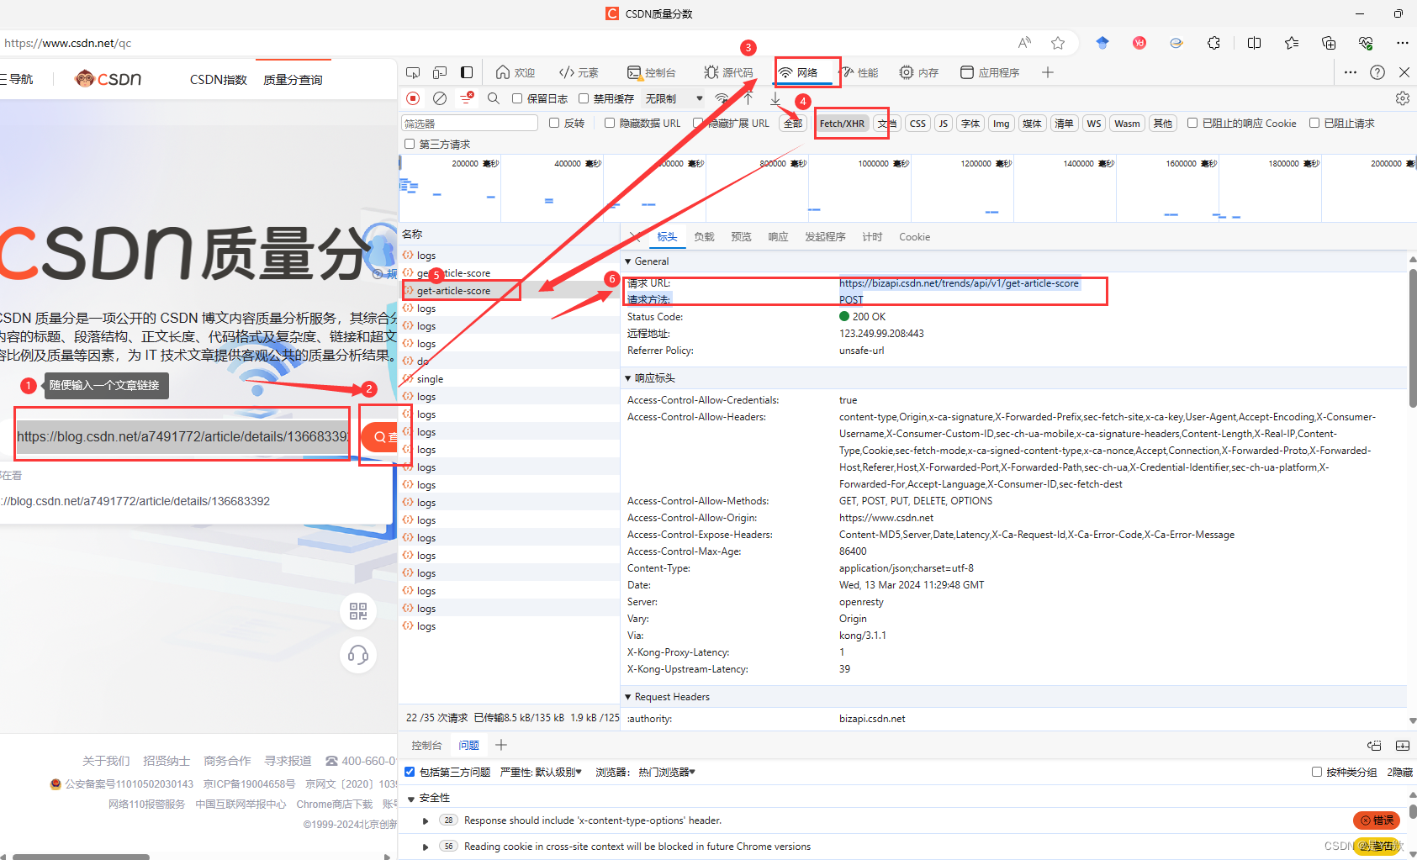1417x860 pixels.
Task: Open the browser Extensions puzzle icon
Action: (1213, 43)
